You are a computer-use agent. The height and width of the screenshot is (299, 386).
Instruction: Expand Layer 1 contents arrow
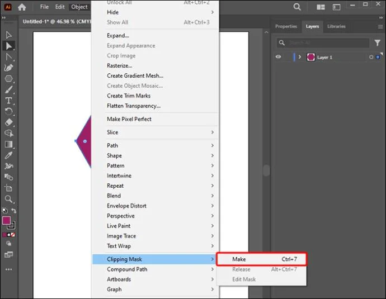(x=300, y=57)
